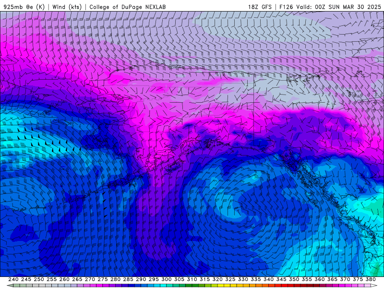The width and height of the screenshot is (384, 288).
Task: Click the 260 value on the color scale
Action: (x=64, y=279)
